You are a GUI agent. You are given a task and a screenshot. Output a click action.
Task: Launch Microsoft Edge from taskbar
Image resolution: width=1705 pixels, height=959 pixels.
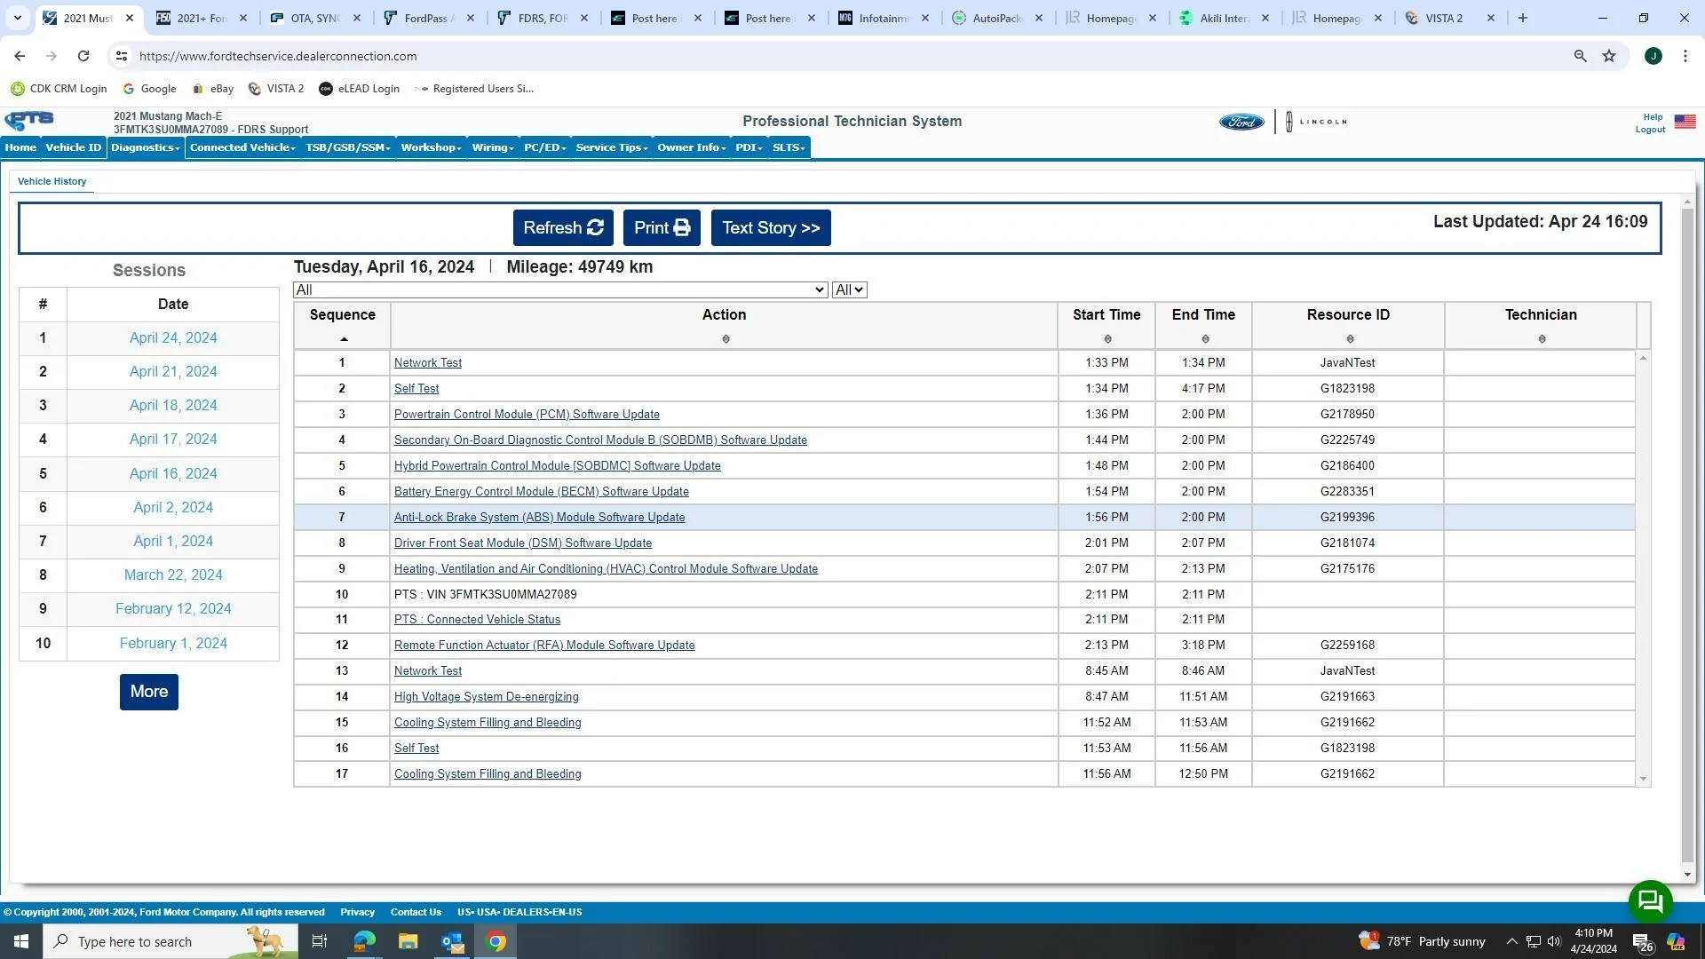[x=364, y=941]
